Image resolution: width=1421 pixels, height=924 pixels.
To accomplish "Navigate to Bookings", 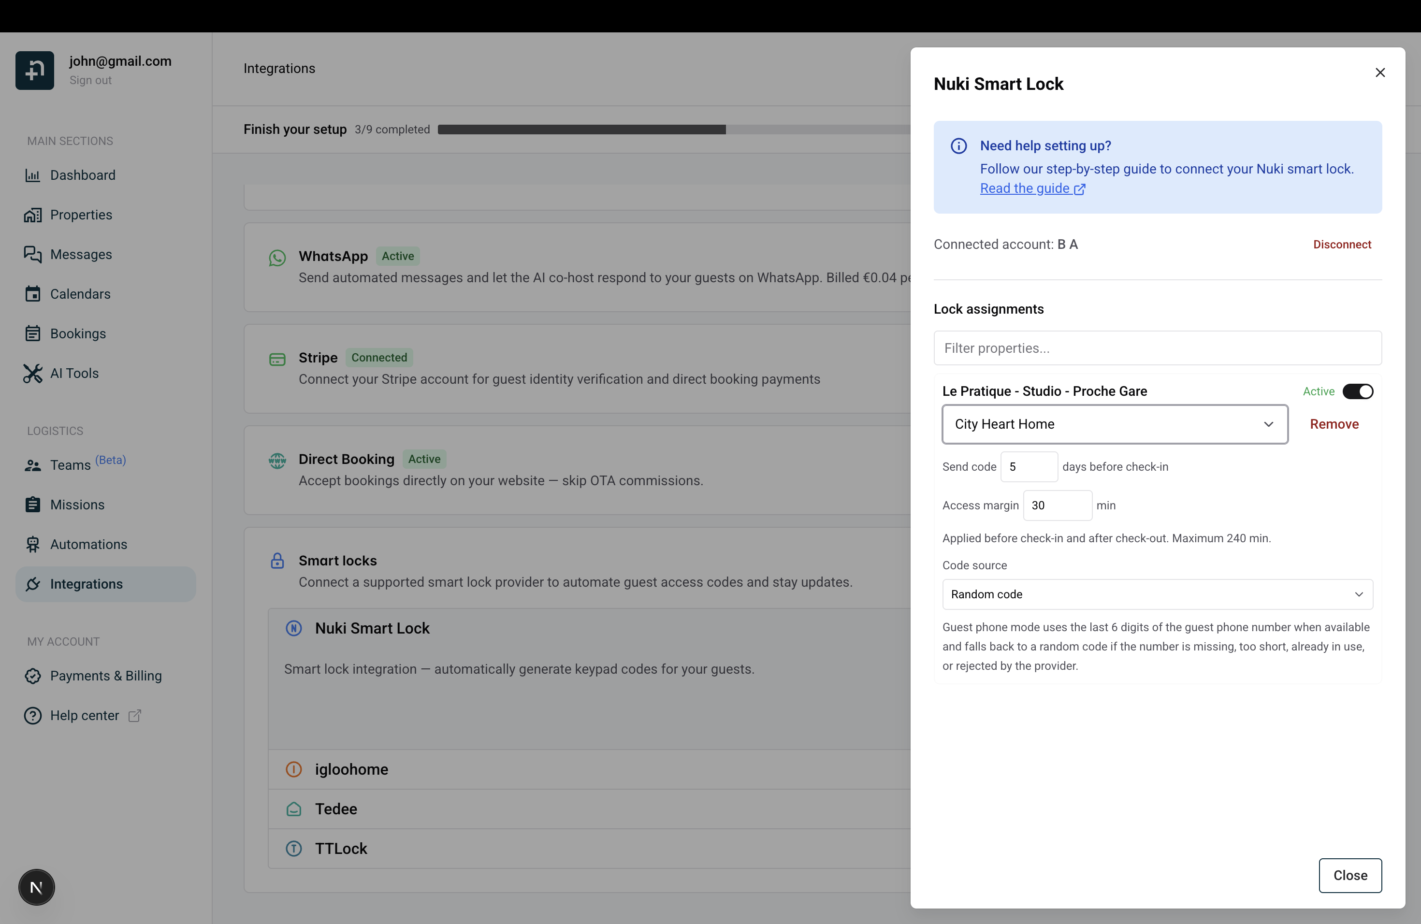I will pyautogui.click(x=106, y=333).
